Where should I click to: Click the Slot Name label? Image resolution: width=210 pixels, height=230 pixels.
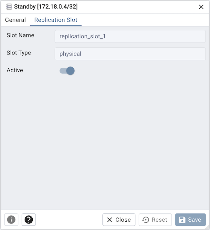pos(20,35)
